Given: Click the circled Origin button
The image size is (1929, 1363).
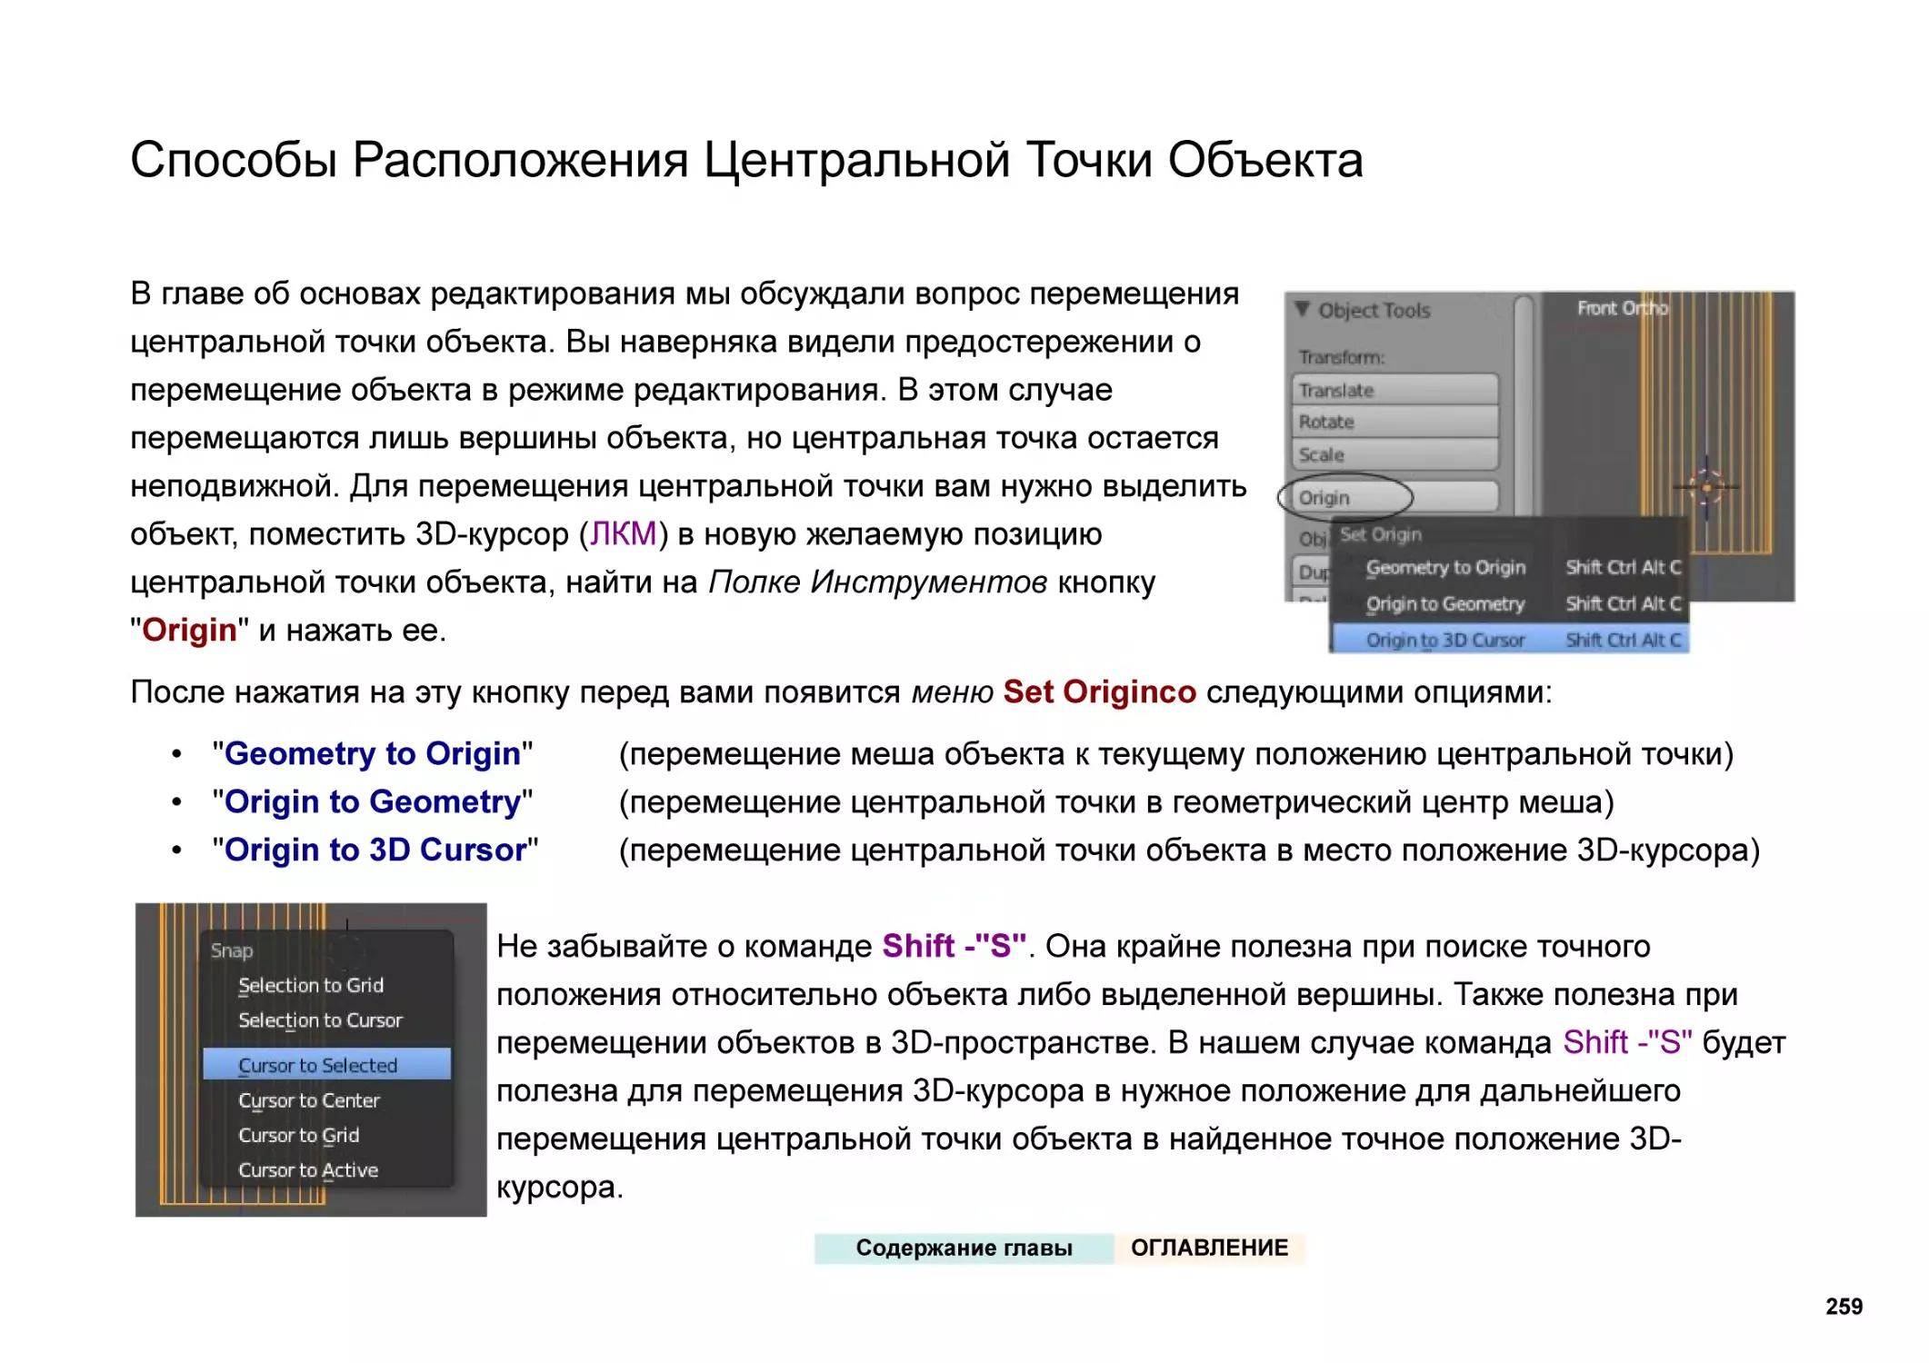Looking at the screenshot, I should pos(1394,497).
